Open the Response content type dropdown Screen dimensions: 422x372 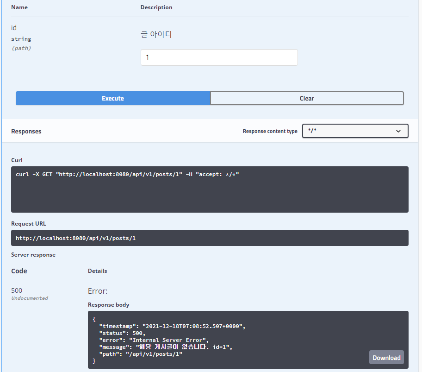click(355, 131)
